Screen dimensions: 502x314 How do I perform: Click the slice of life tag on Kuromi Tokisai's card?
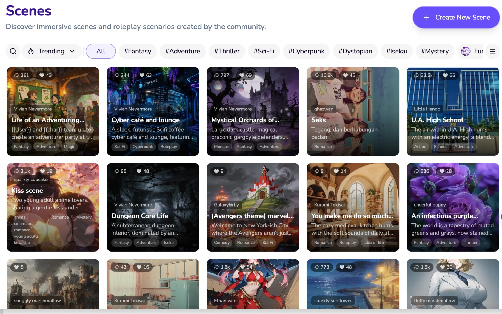pyautogui.click(x=374, y=243)
